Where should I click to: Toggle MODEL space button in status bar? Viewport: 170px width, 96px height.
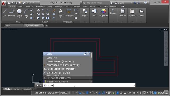63,93
